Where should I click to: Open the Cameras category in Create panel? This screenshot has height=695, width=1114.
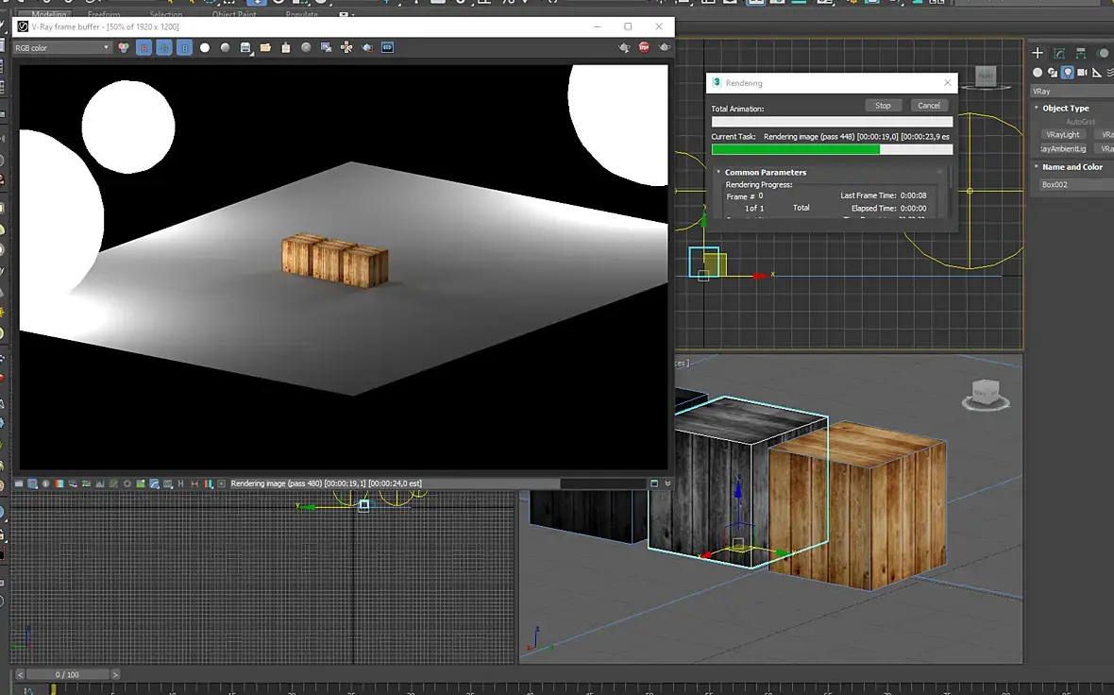[x=1082, y=73]
